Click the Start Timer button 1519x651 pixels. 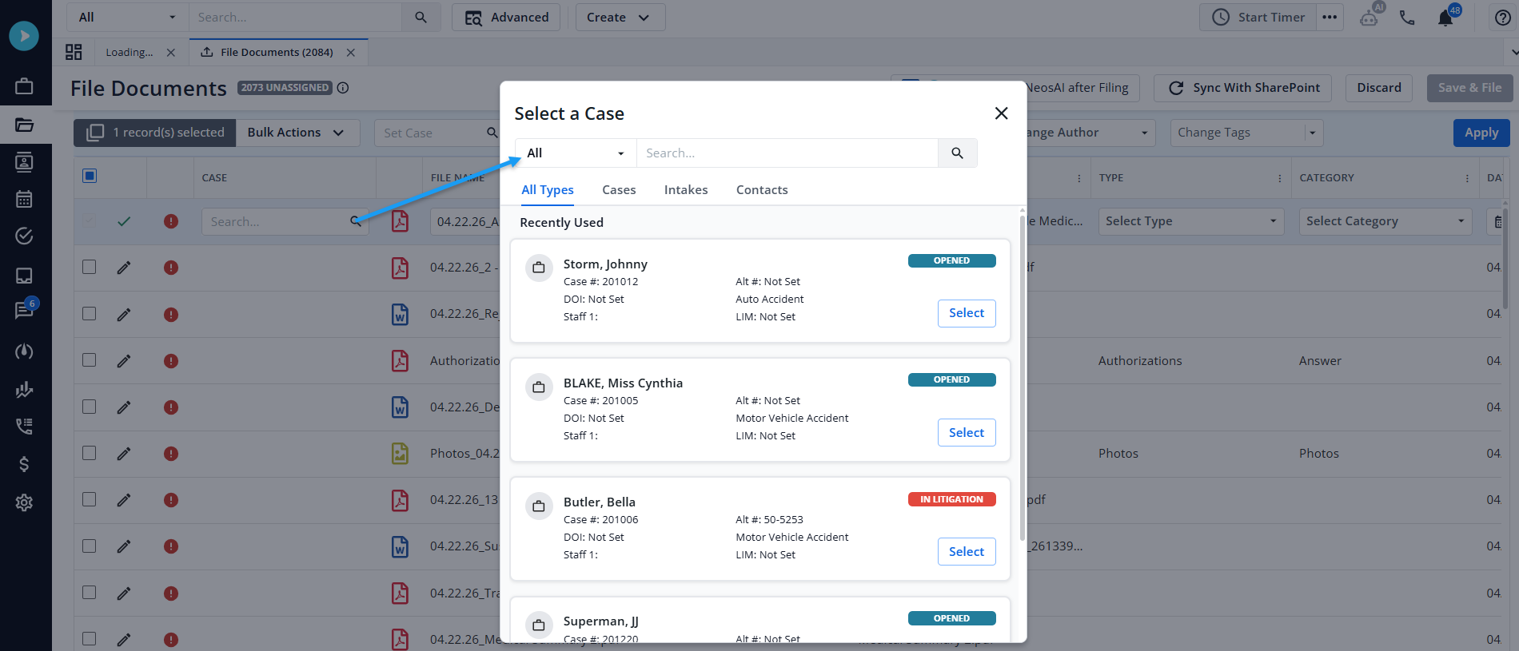coord(1258,18)
